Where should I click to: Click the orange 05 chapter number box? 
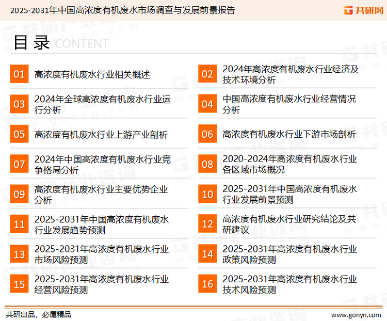pyautogui.click(x=19, y=134)
